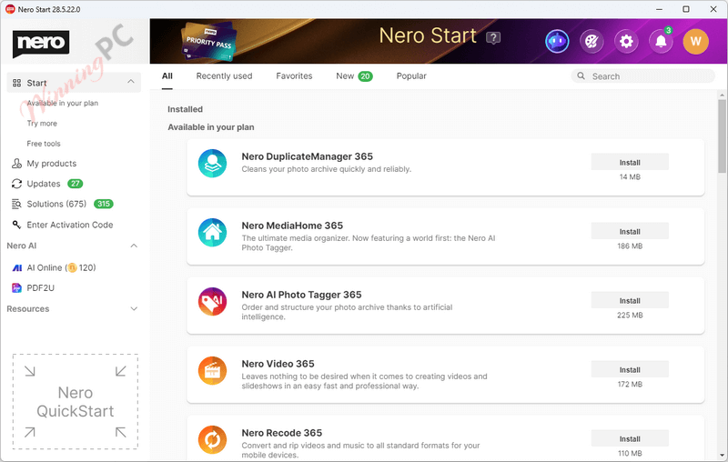Viewport: 728px width, 462px height.
Task: Install Nero MediaHome 365
Action: click(x=630, y=232)
